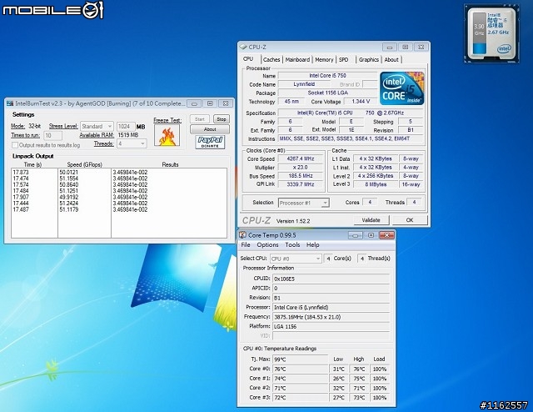Click the Core Voltage 1.344 V value
Viewport: 533px width, 412px height.
pyautogui.click(x=361, y=102)
